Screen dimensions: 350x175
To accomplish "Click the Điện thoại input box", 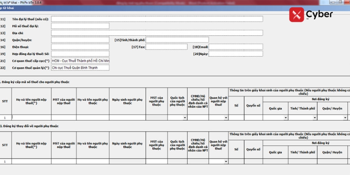I will click(x=80, y=47).
